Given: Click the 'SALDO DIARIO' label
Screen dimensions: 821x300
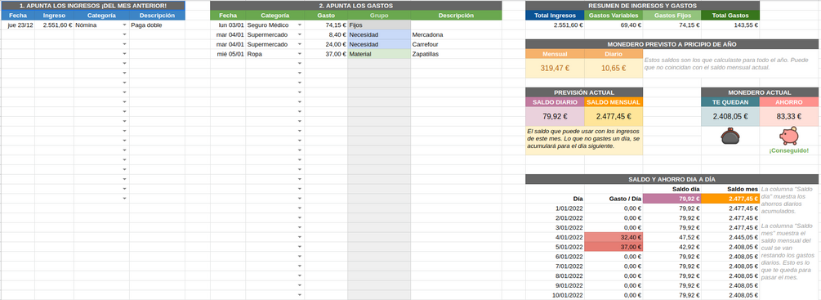Looking at the screenshot, I should coord(555,102).
